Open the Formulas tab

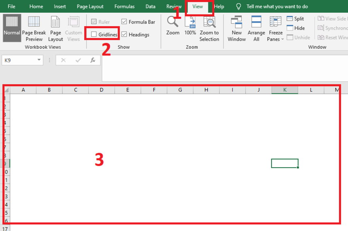pos(124,7)
